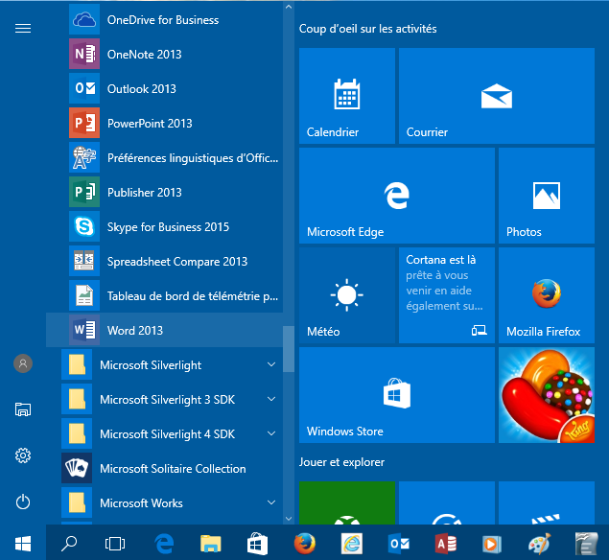This screenshot has height=560, width=609.
Task: Expand the Microsoft Silverlight folder
Action: [164, 365]
